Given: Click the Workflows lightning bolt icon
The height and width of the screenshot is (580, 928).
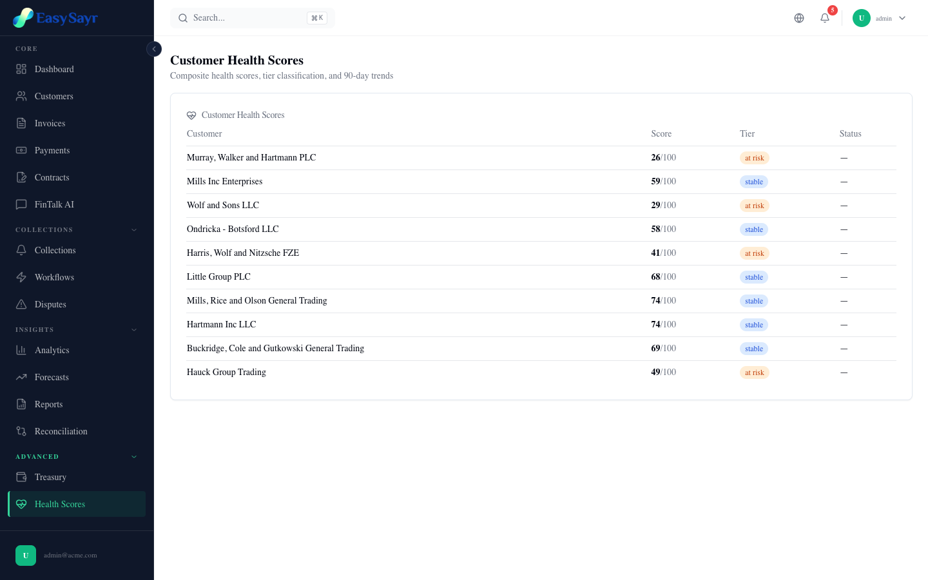Looking at the screenshot, I should [x=21, y=277].
